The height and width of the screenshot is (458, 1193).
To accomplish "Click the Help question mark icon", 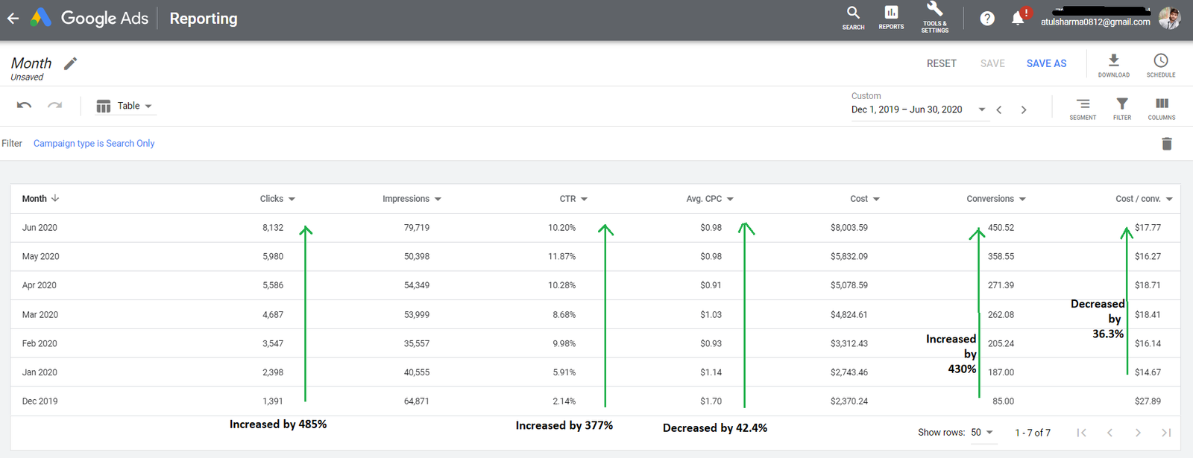I will (x=986, y=19).
